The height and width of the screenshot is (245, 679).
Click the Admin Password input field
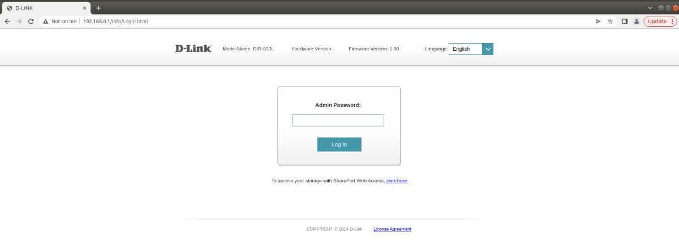338,121
